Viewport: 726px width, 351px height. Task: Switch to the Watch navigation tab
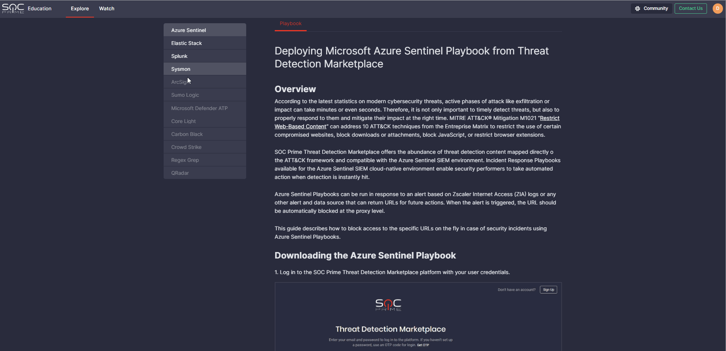[107, 8]
